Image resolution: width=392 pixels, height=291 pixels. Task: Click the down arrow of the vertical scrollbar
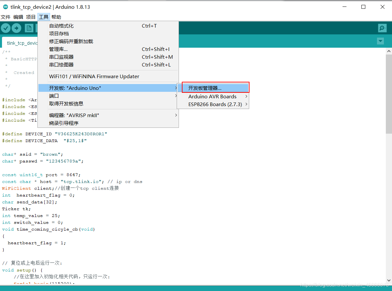(388, 280)
